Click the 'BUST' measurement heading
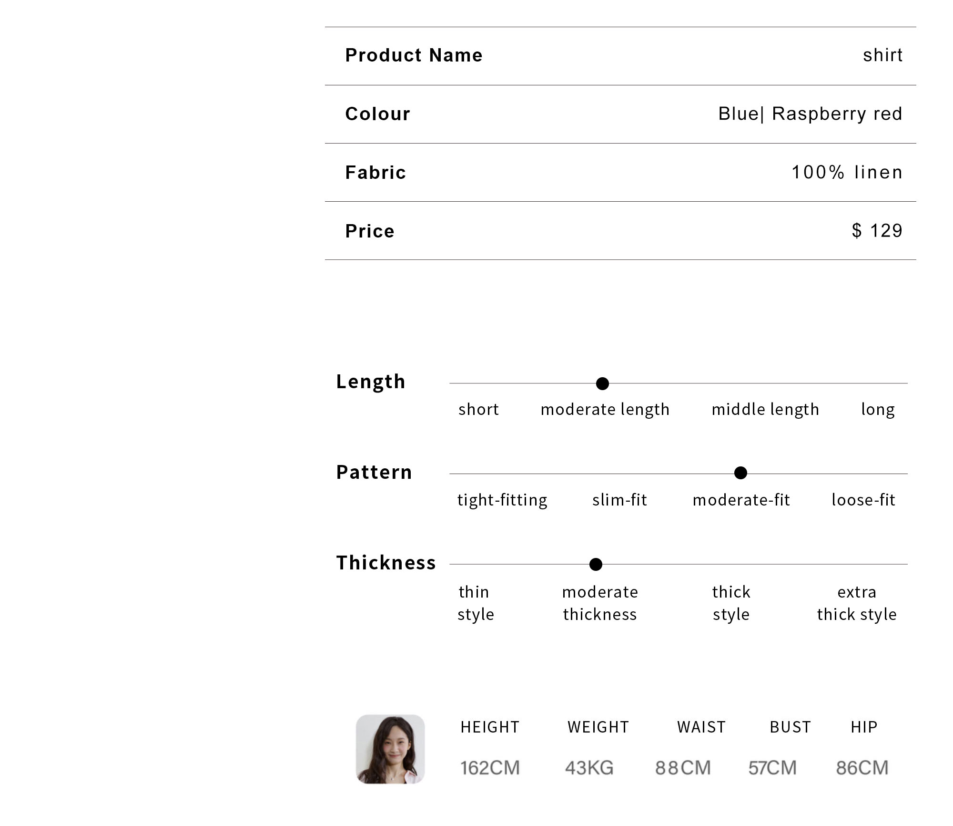 click(x=790, y=727)
